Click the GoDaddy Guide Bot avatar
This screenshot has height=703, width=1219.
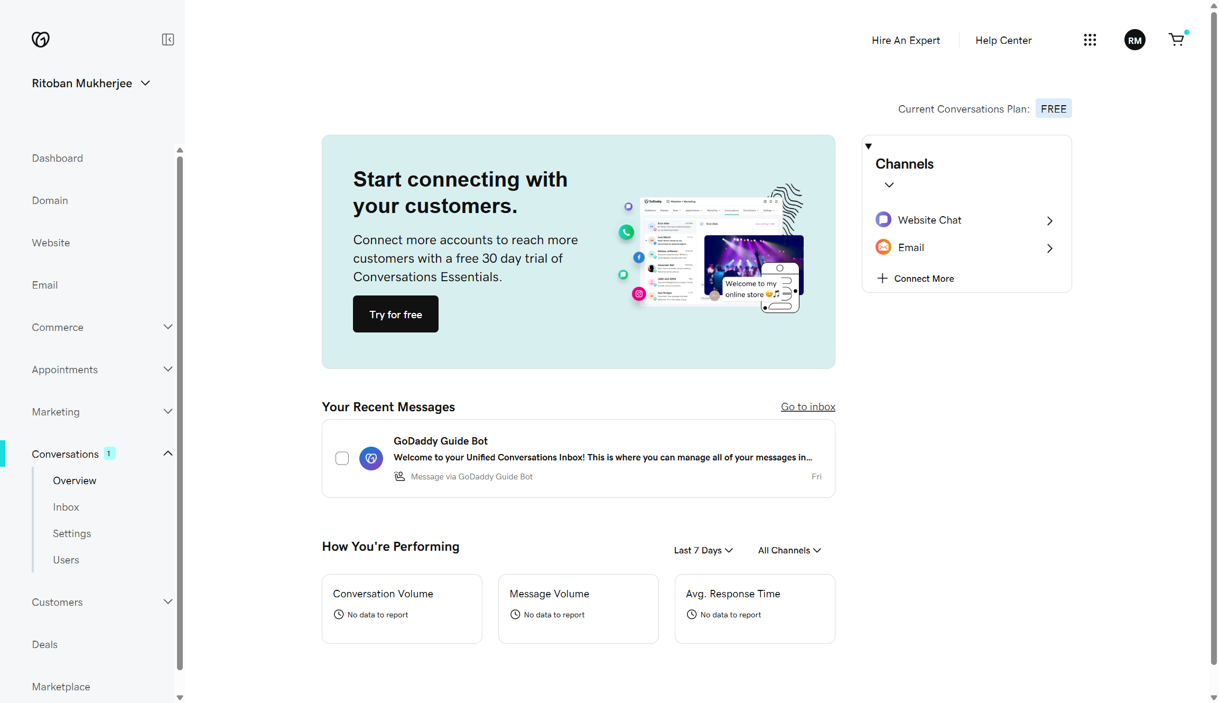(x=371, y=458)
